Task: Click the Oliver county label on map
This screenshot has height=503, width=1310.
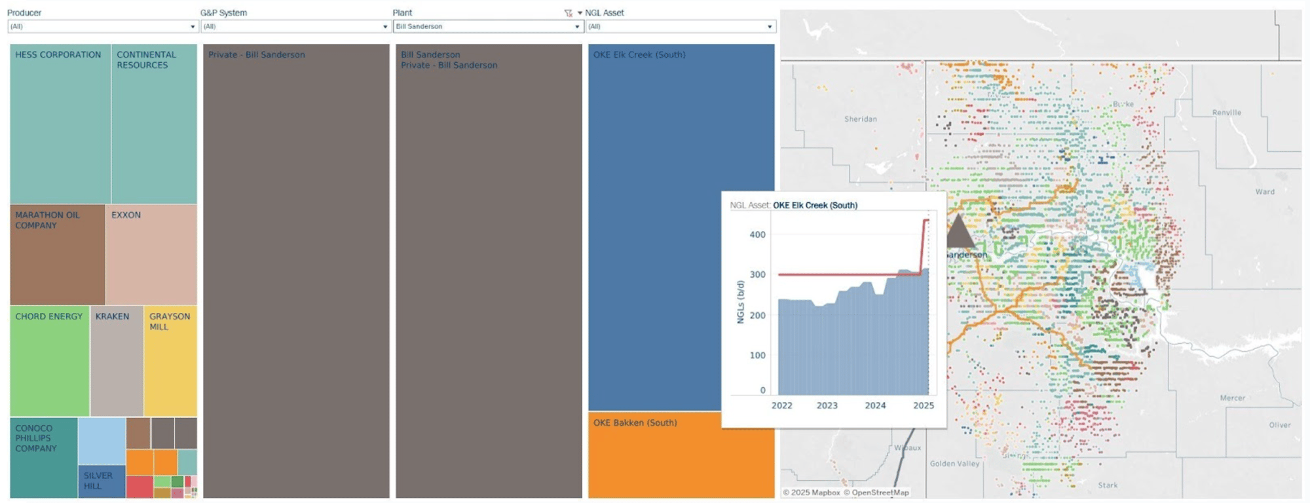Action: coord(1279,425)
